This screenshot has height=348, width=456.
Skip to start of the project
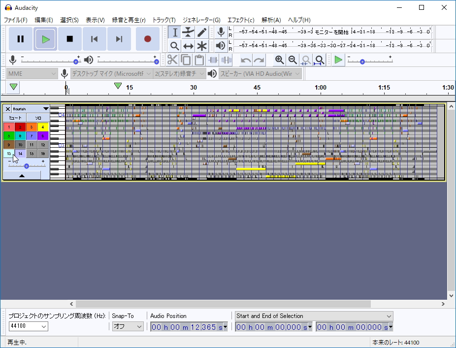(x=94, y=39)
